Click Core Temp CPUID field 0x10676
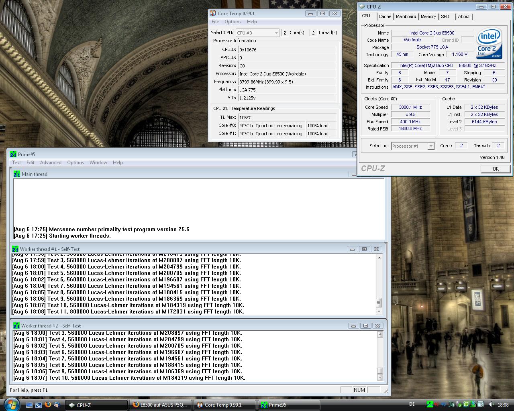Screen dimensions: 514x411 287,50
